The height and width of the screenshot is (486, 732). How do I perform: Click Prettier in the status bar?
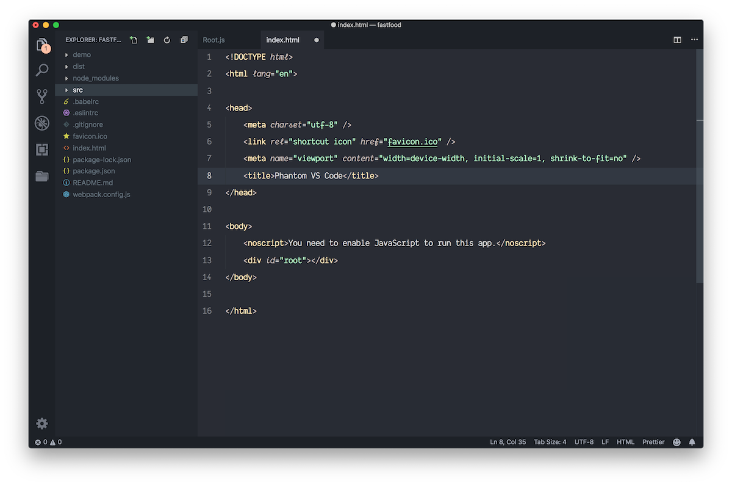[653, 442]
